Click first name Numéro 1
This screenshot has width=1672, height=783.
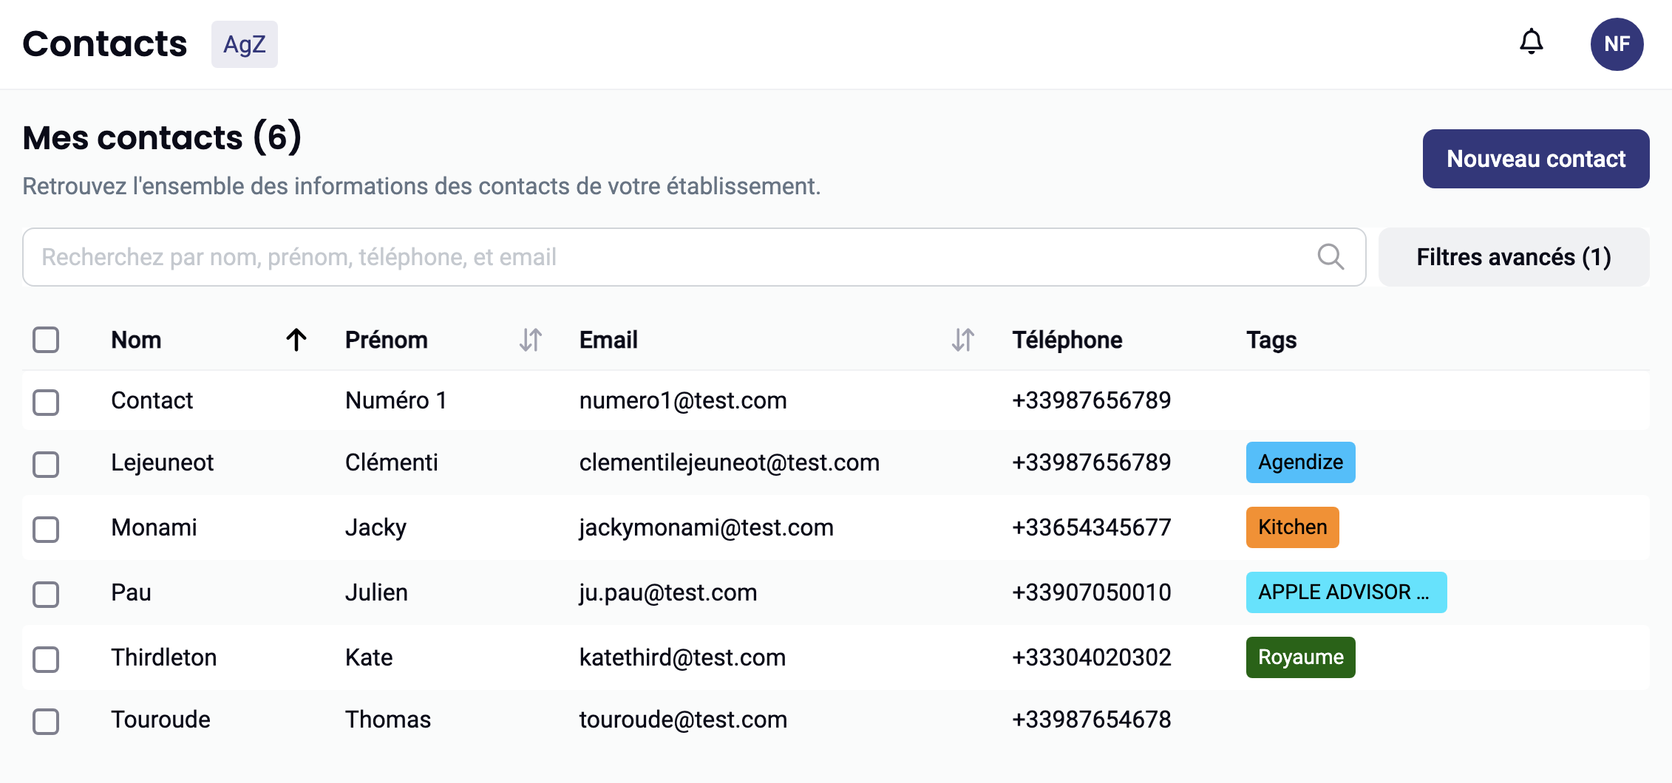[x=396, y=400]
